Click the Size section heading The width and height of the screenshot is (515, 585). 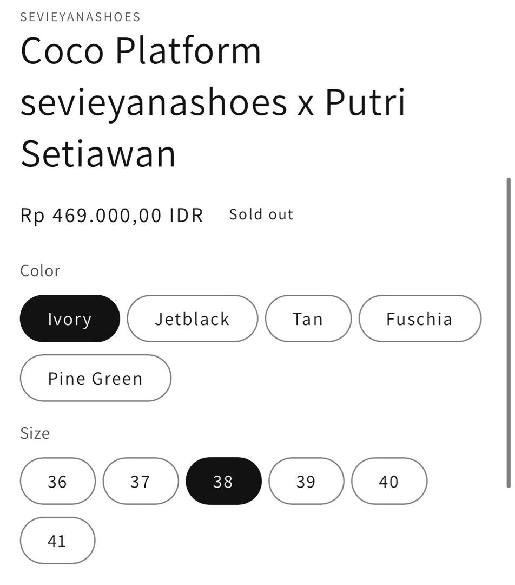coord(35,433)
